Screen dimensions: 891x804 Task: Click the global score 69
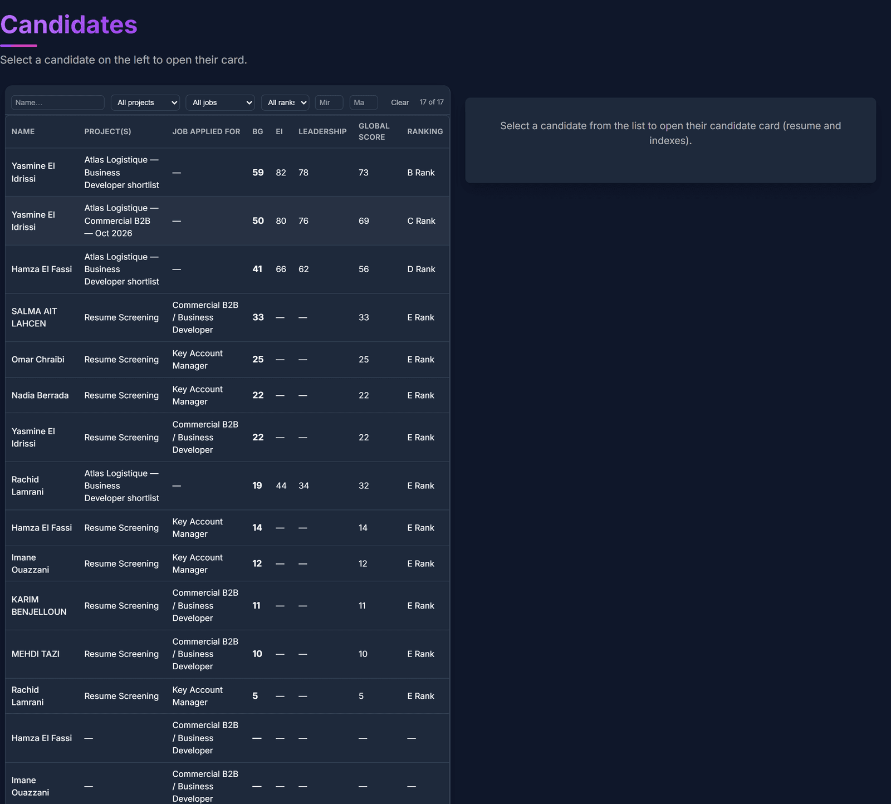click(x=364, y=221)
